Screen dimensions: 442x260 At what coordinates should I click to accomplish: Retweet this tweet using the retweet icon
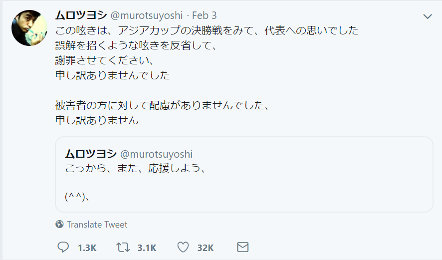pos(122,248)
